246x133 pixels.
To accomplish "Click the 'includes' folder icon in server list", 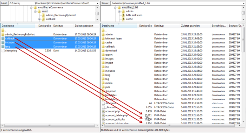I will (103, 71).
